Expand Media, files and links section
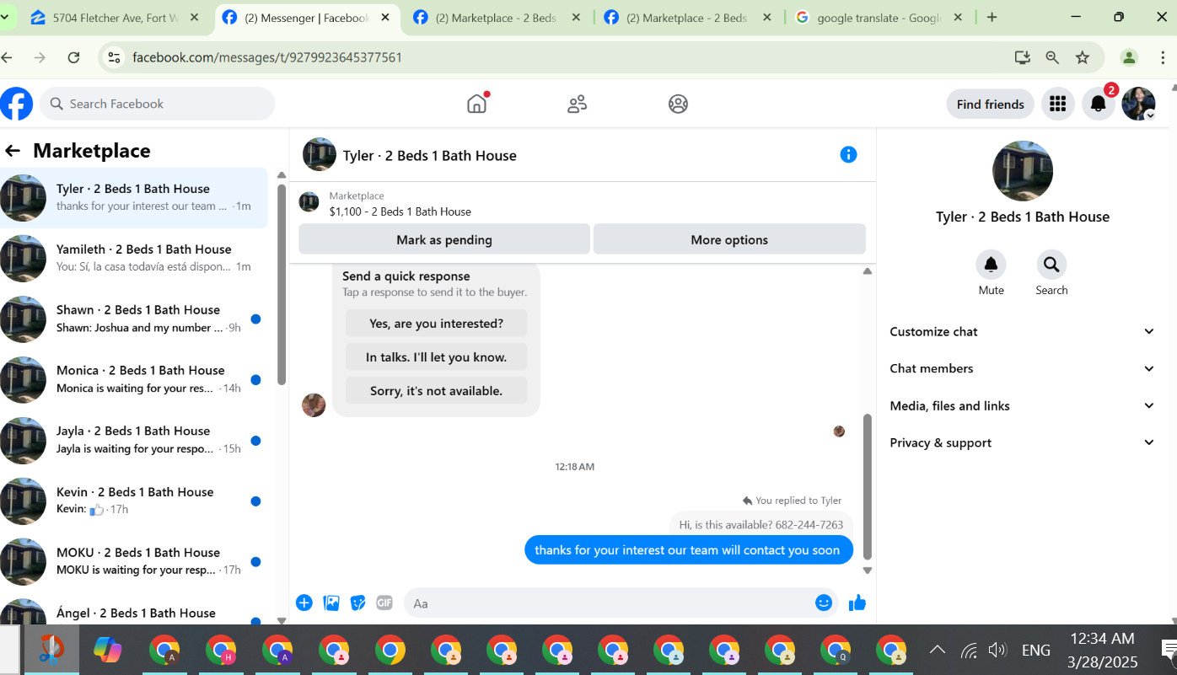 click(1022, 405)
